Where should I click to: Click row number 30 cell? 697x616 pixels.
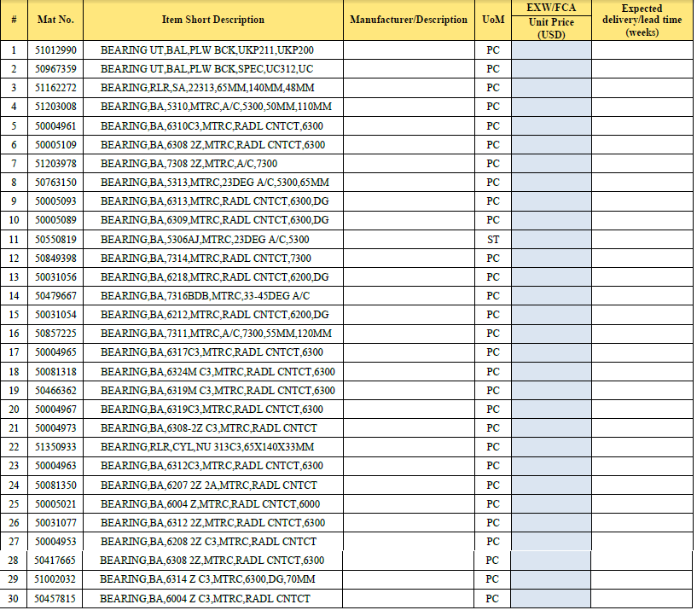click(14, 599)
